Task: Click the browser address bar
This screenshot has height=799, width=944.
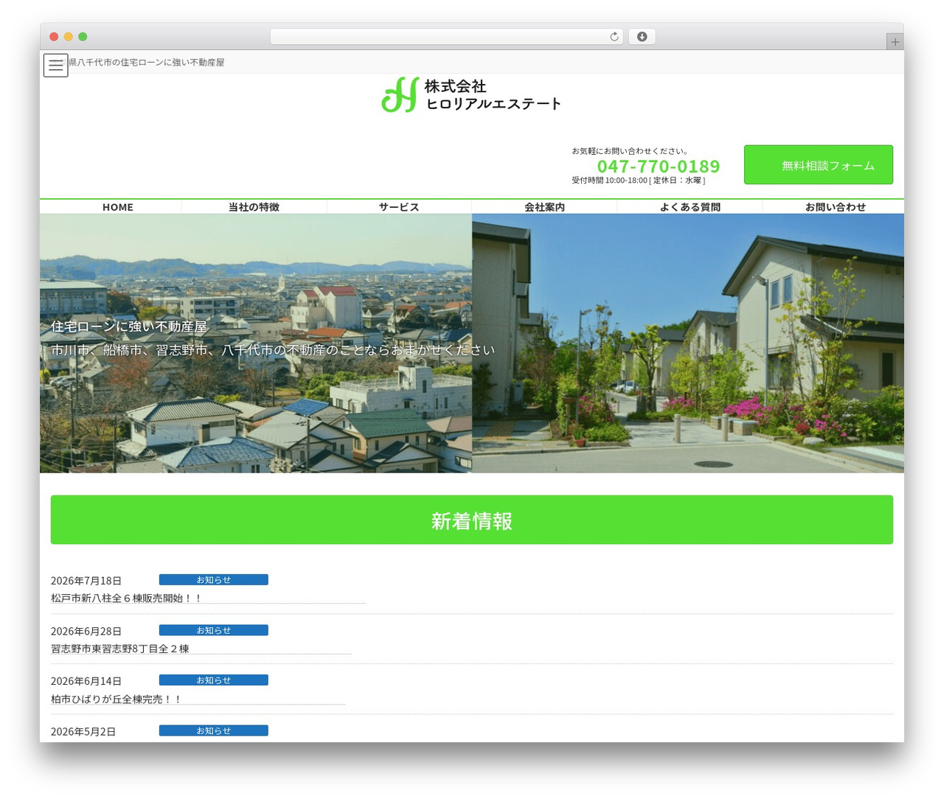Action: pos(447,37)
